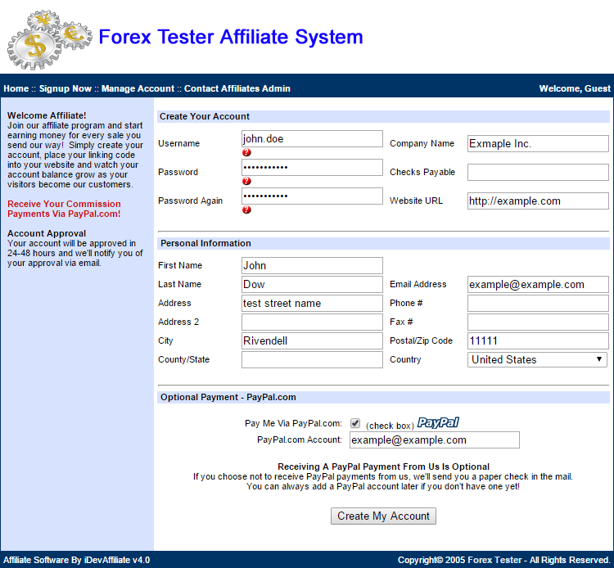Click the Last Name input field
The width and height of the screenshot is (614, 568).
coord(312,284)
